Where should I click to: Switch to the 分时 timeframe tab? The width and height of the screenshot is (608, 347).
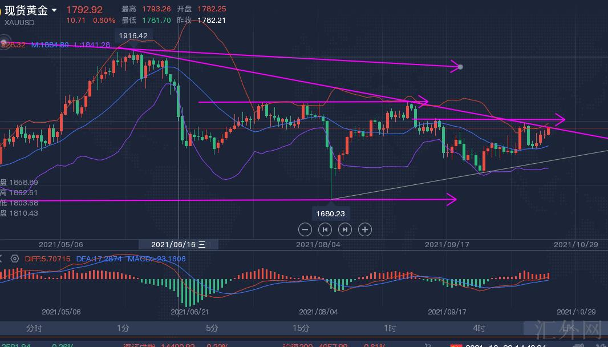[x=34, y=328]
